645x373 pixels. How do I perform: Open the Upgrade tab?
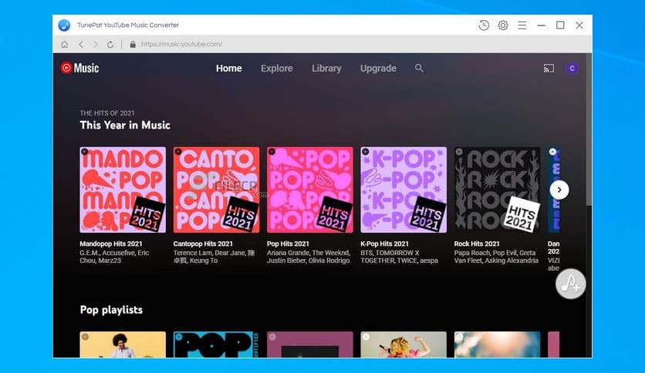click(x=378, y=68)
